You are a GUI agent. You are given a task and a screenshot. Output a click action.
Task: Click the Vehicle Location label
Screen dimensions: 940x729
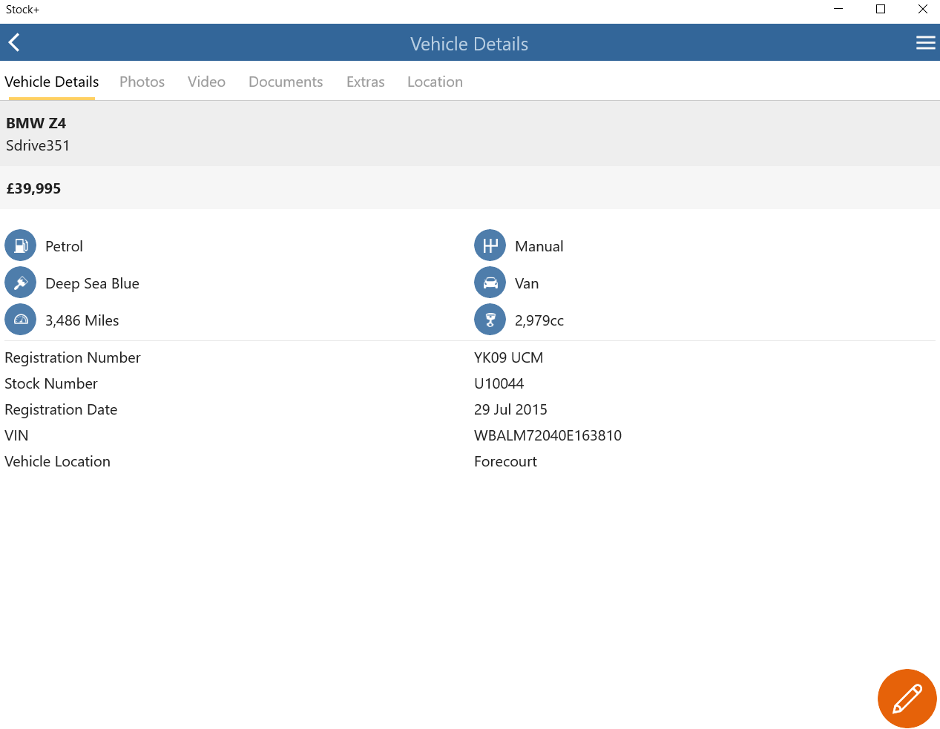pos(58,461)
